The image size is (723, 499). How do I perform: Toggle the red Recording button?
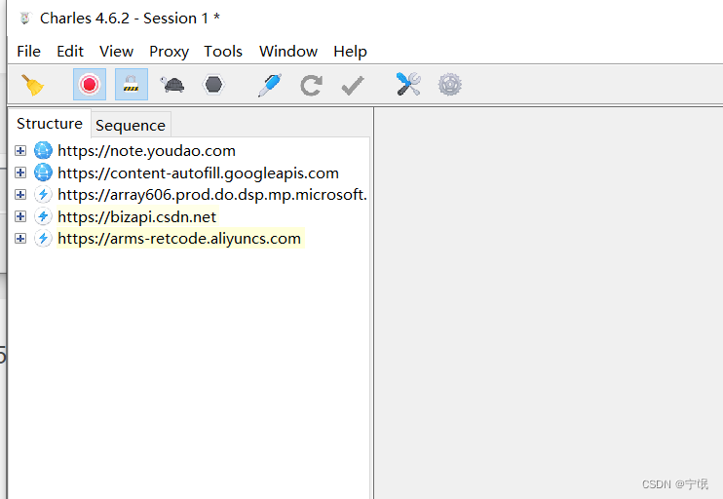coord(90,85)
